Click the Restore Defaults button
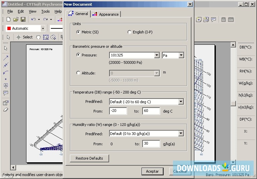This screenshot has width=257, height=179. click(x=89, y=158)
